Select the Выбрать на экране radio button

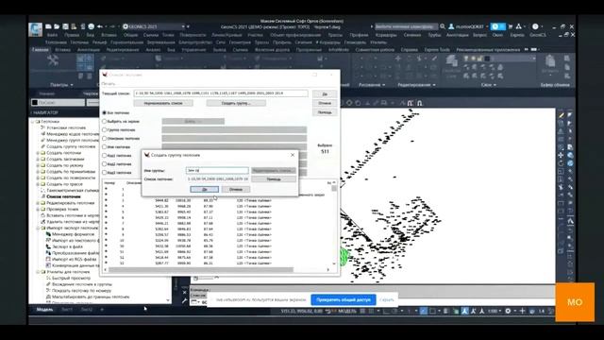click(x=104, y=122)
